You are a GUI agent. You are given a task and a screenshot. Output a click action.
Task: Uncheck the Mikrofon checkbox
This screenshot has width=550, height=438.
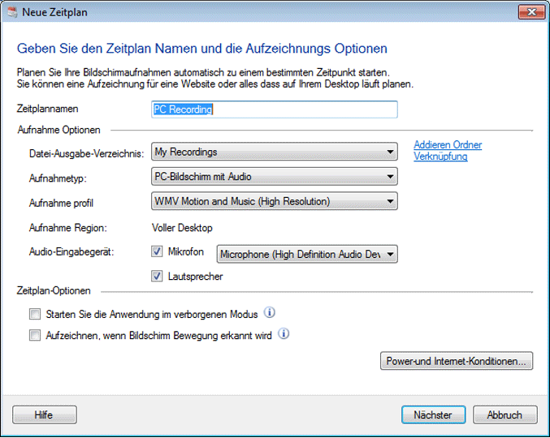[158, 252]
